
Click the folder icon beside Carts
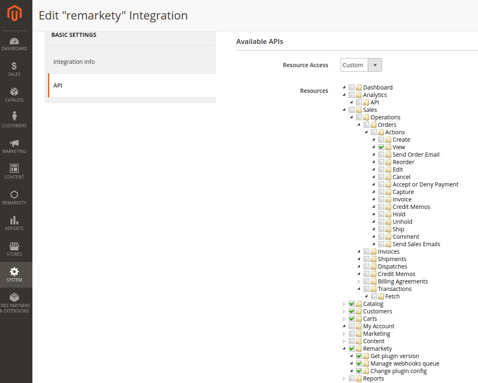(359, 319)
